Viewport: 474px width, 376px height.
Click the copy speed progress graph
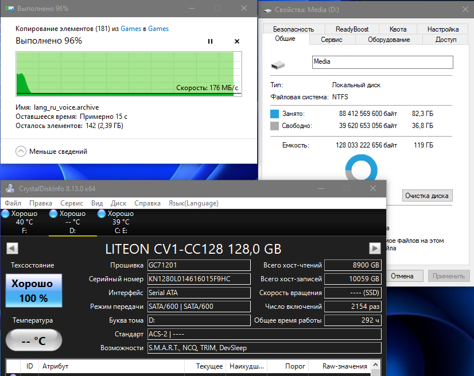point(129,74)
